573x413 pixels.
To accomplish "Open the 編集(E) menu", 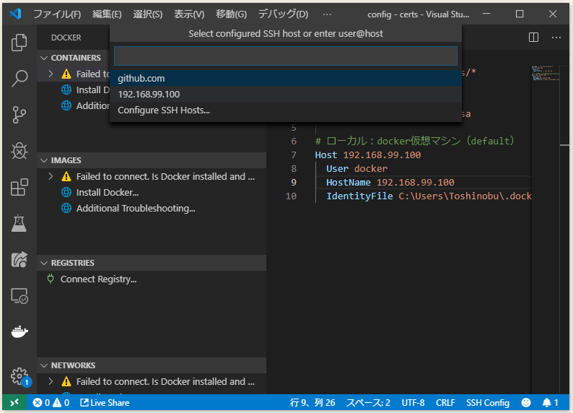I will (107, 14).
